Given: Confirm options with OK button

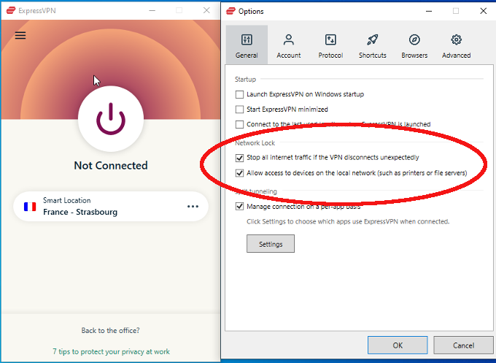Looking at the screenshot, I should pos(398,345).
